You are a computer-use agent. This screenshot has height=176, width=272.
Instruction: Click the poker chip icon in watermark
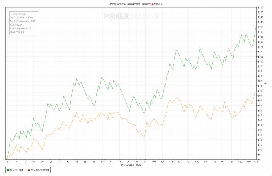pyautogui.click(x=112, y=16)
